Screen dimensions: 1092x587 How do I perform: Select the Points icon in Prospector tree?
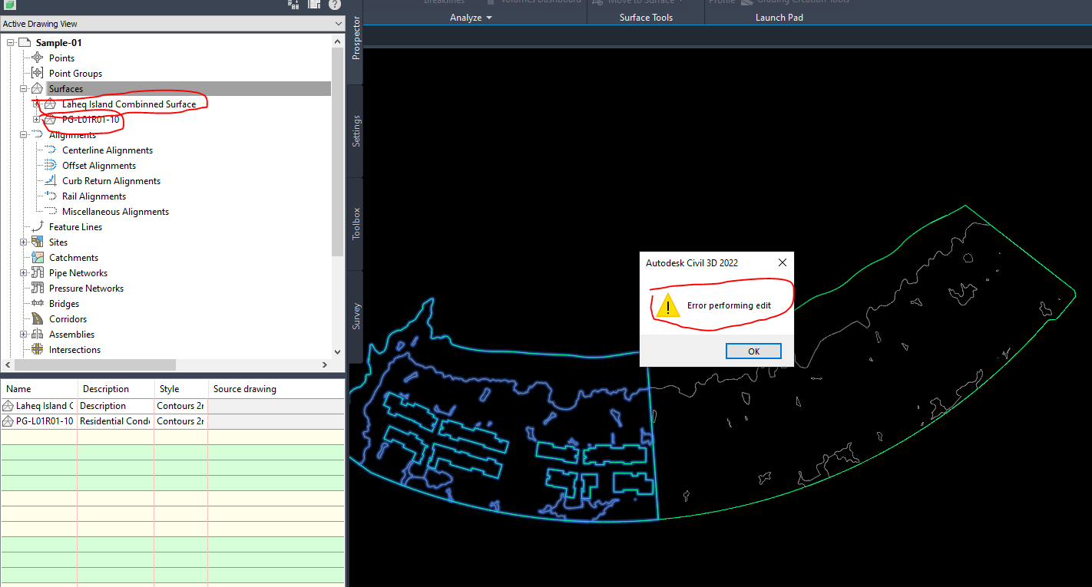(x=37, y=58)
